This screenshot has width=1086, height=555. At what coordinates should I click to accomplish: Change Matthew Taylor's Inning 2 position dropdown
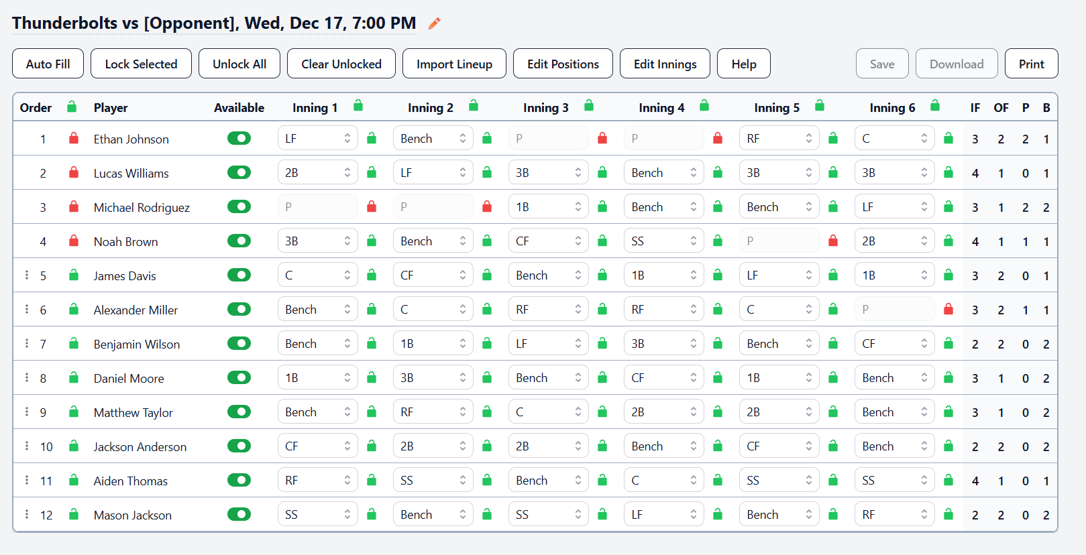point(433,411)
